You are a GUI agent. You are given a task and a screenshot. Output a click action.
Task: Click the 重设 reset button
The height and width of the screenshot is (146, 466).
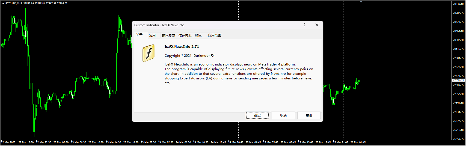pos(309,115)
